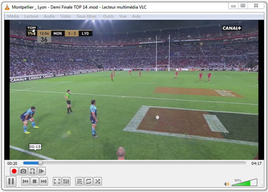
Task: Open the Vidéo menu
Action: [66, 16]
